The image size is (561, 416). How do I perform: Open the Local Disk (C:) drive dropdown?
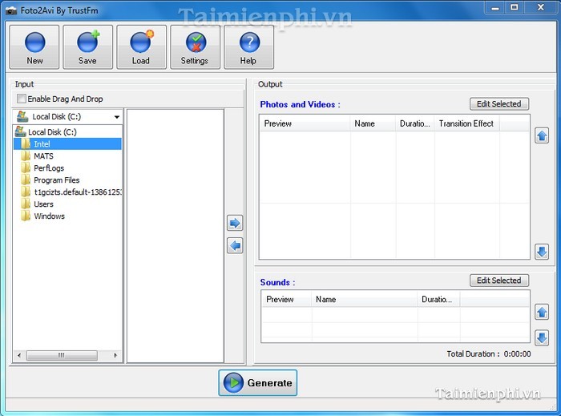[68, 117]
